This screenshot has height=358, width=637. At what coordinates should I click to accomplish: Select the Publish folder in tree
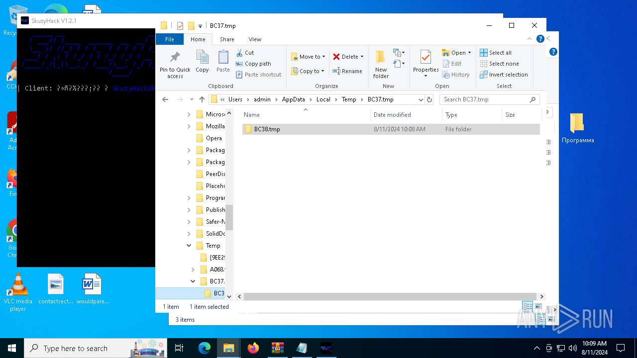click(210, 210)
